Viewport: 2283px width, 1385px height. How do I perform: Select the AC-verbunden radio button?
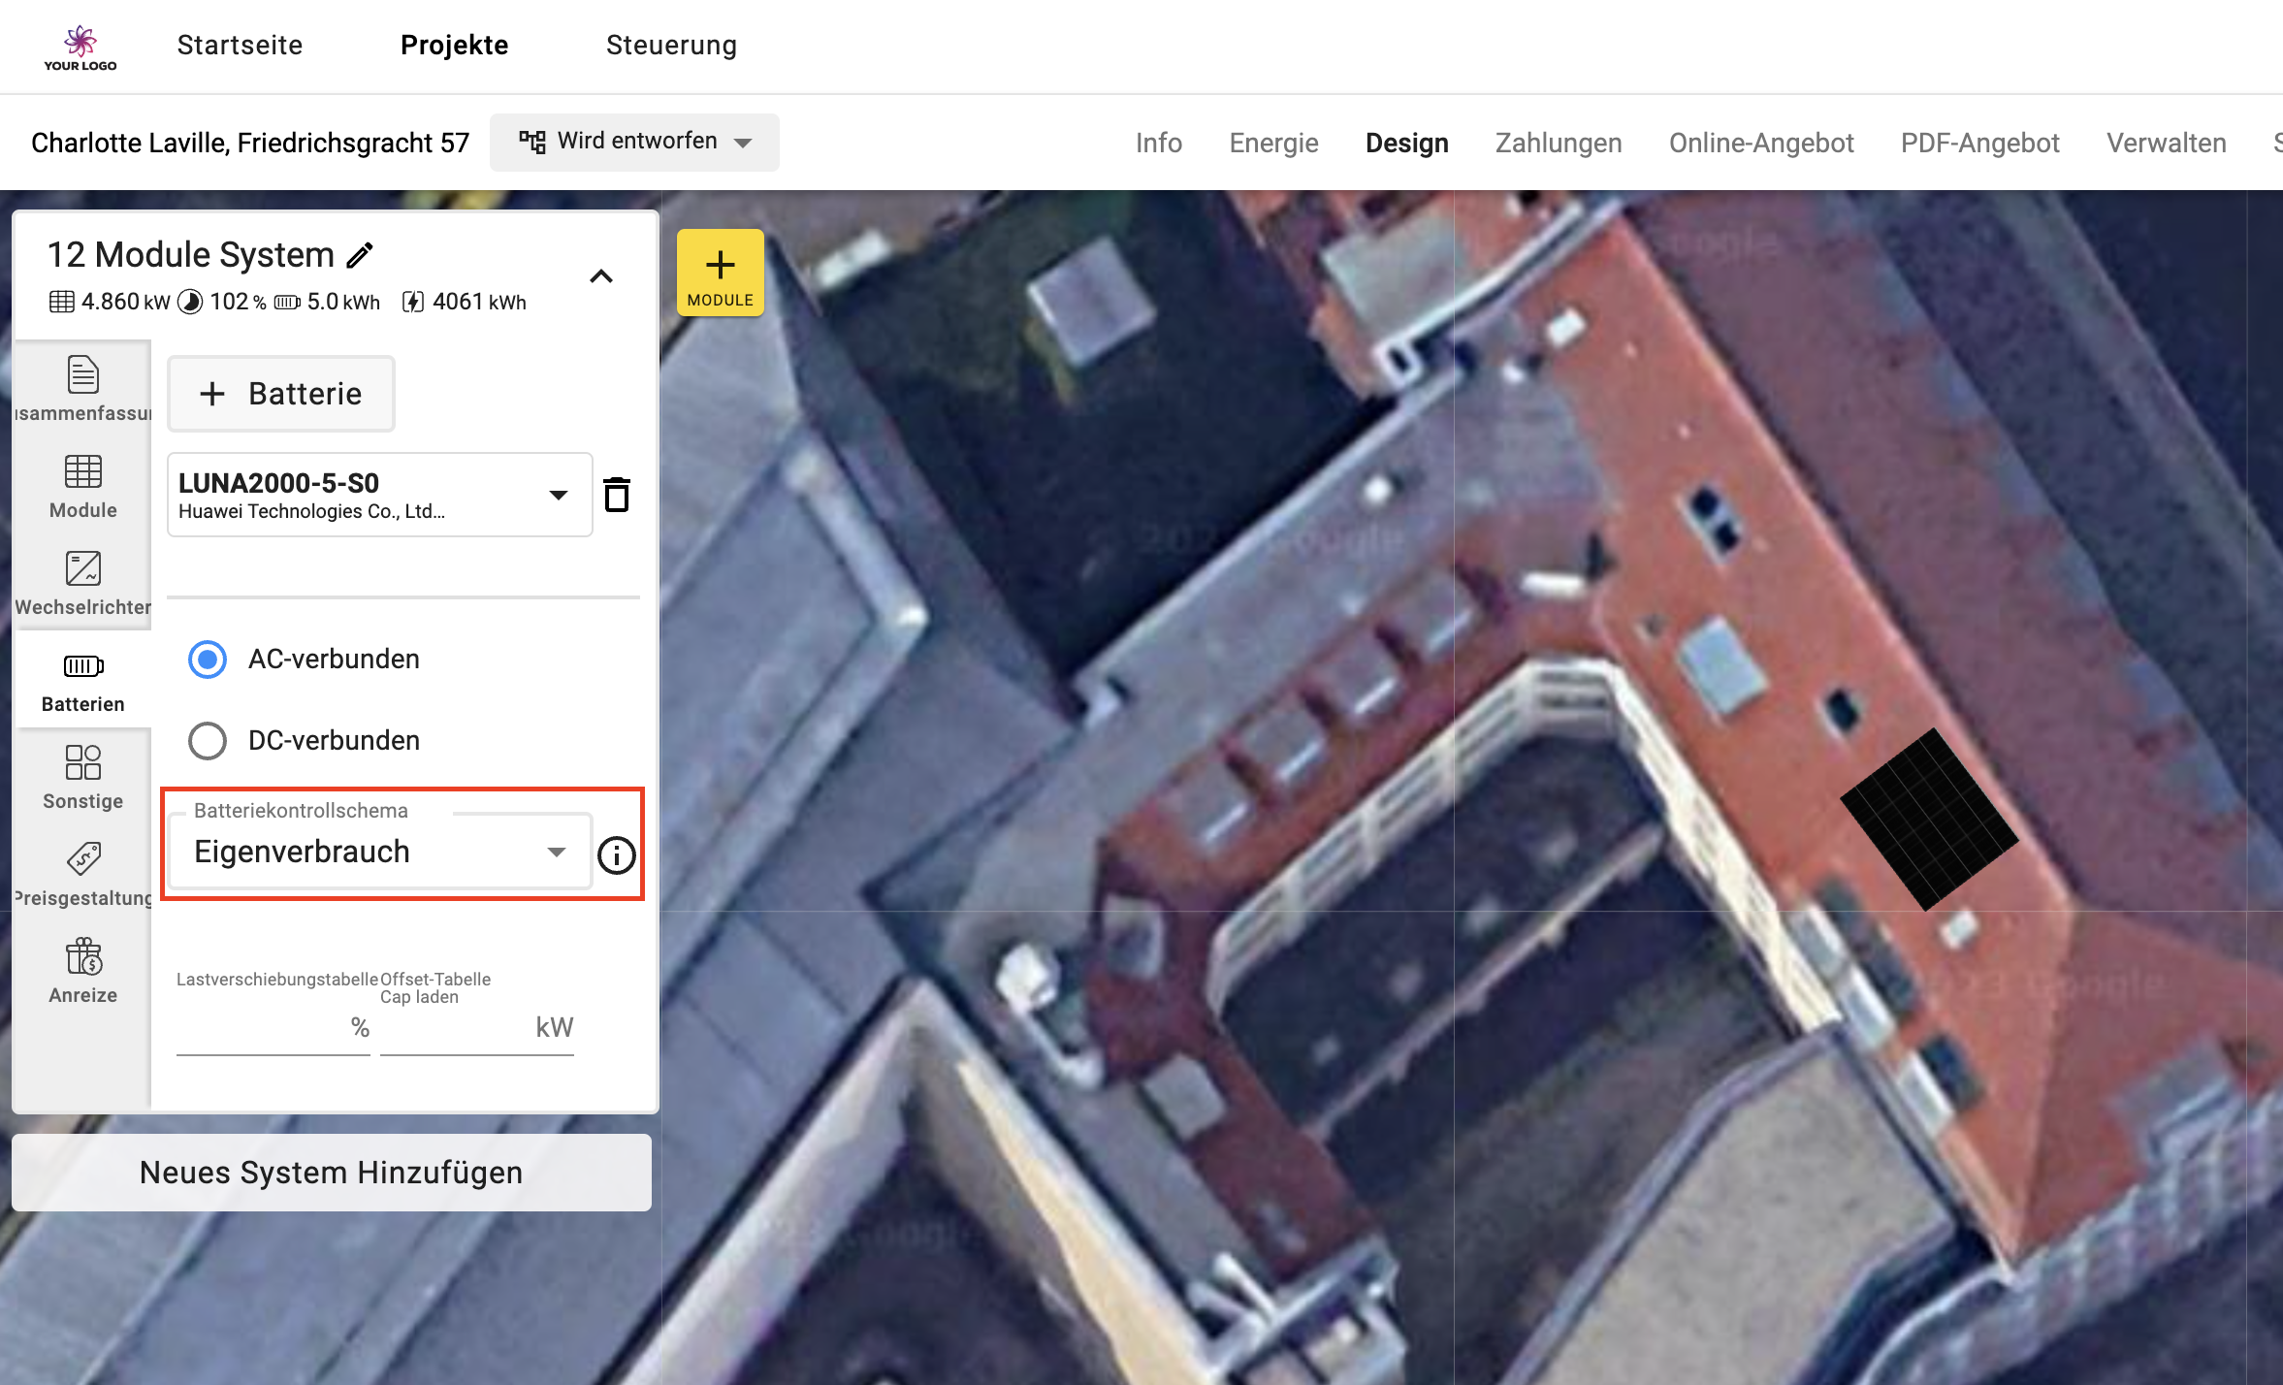[x=208, y=660]
